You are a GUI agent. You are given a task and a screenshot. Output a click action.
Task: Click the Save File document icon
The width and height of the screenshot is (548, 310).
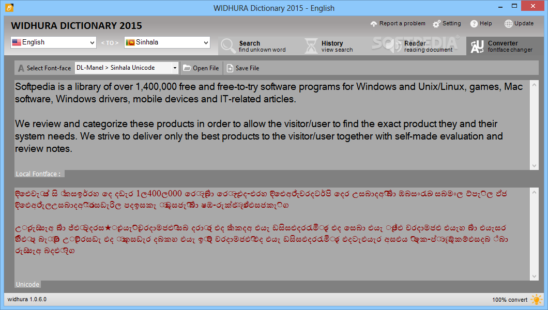pyautogui.click(x=230, y=68)
